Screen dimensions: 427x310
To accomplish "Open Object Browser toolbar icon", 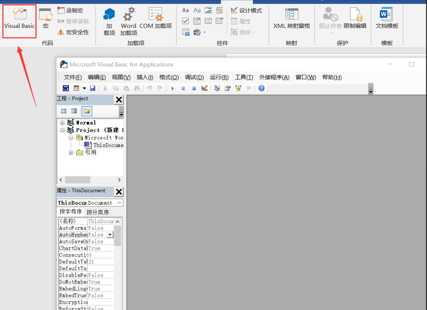I will click(x=238, y=88).
